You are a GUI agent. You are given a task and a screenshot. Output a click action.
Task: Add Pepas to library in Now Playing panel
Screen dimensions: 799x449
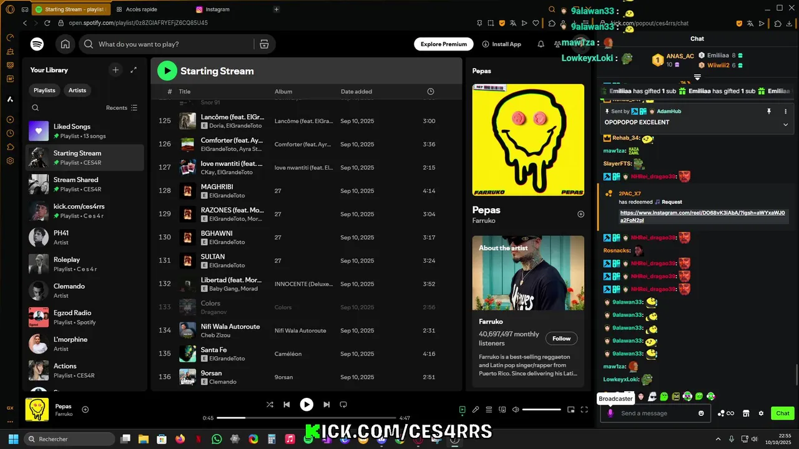[x=581, y=214]
